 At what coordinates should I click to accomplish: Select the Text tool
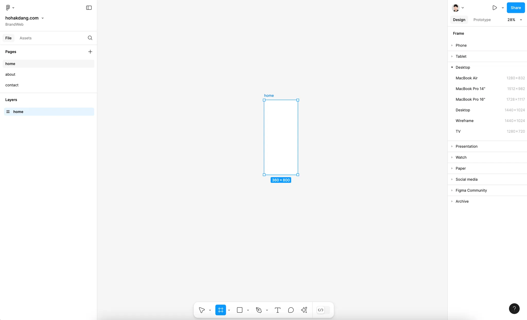coord(277,310)
